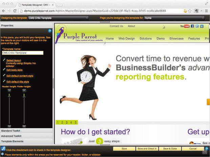Image resolution: width=210 pixels, height=157 pixels.
Task: Open the Properties pane help icon
Action: [50, 31]
